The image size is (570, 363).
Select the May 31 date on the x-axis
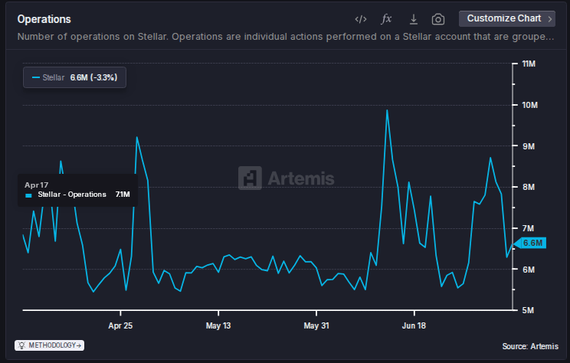tap(316, 325)
